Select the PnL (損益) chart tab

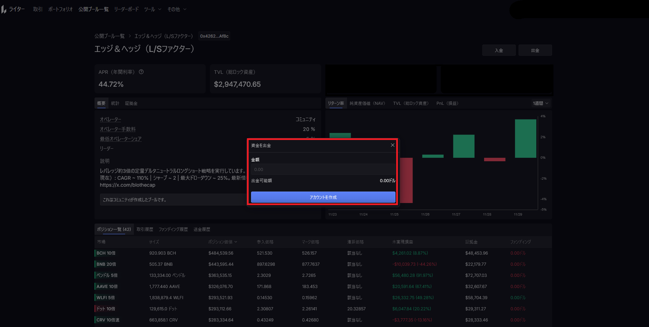(x=447, y=103)
